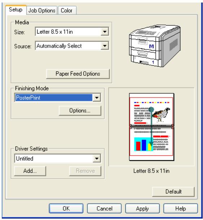Open the Color tab
The height and width of the screenshot is (220, 203).
(x=67, y=10)
